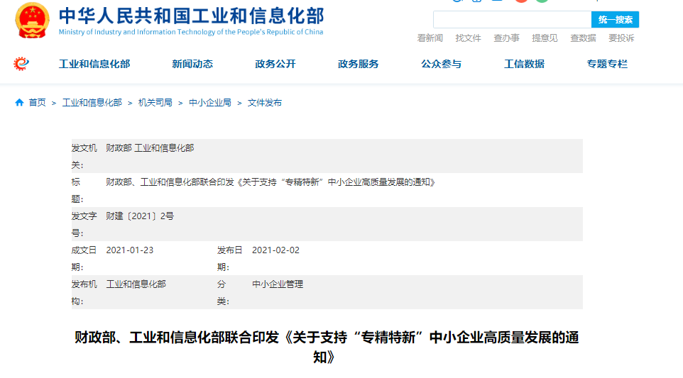The height and width of the screenshot is (378, 683).
Task: Click the national emblem logo
Action: (32, 21)
